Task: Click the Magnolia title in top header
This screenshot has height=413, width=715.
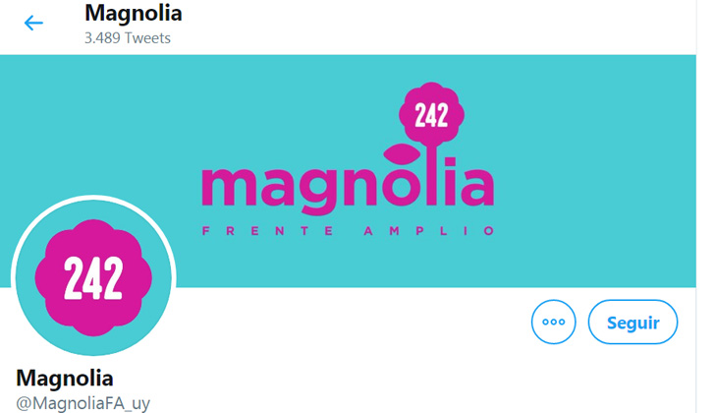Action: pyautogui.click(x=134, y=13)
